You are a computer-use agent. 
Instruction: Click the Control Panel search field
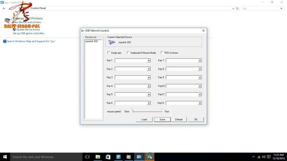pos(261,8)
